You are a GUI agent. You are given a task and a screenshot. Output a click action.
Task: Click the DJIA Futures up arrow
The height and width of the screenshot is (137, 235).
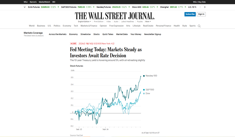coord(58,7)
